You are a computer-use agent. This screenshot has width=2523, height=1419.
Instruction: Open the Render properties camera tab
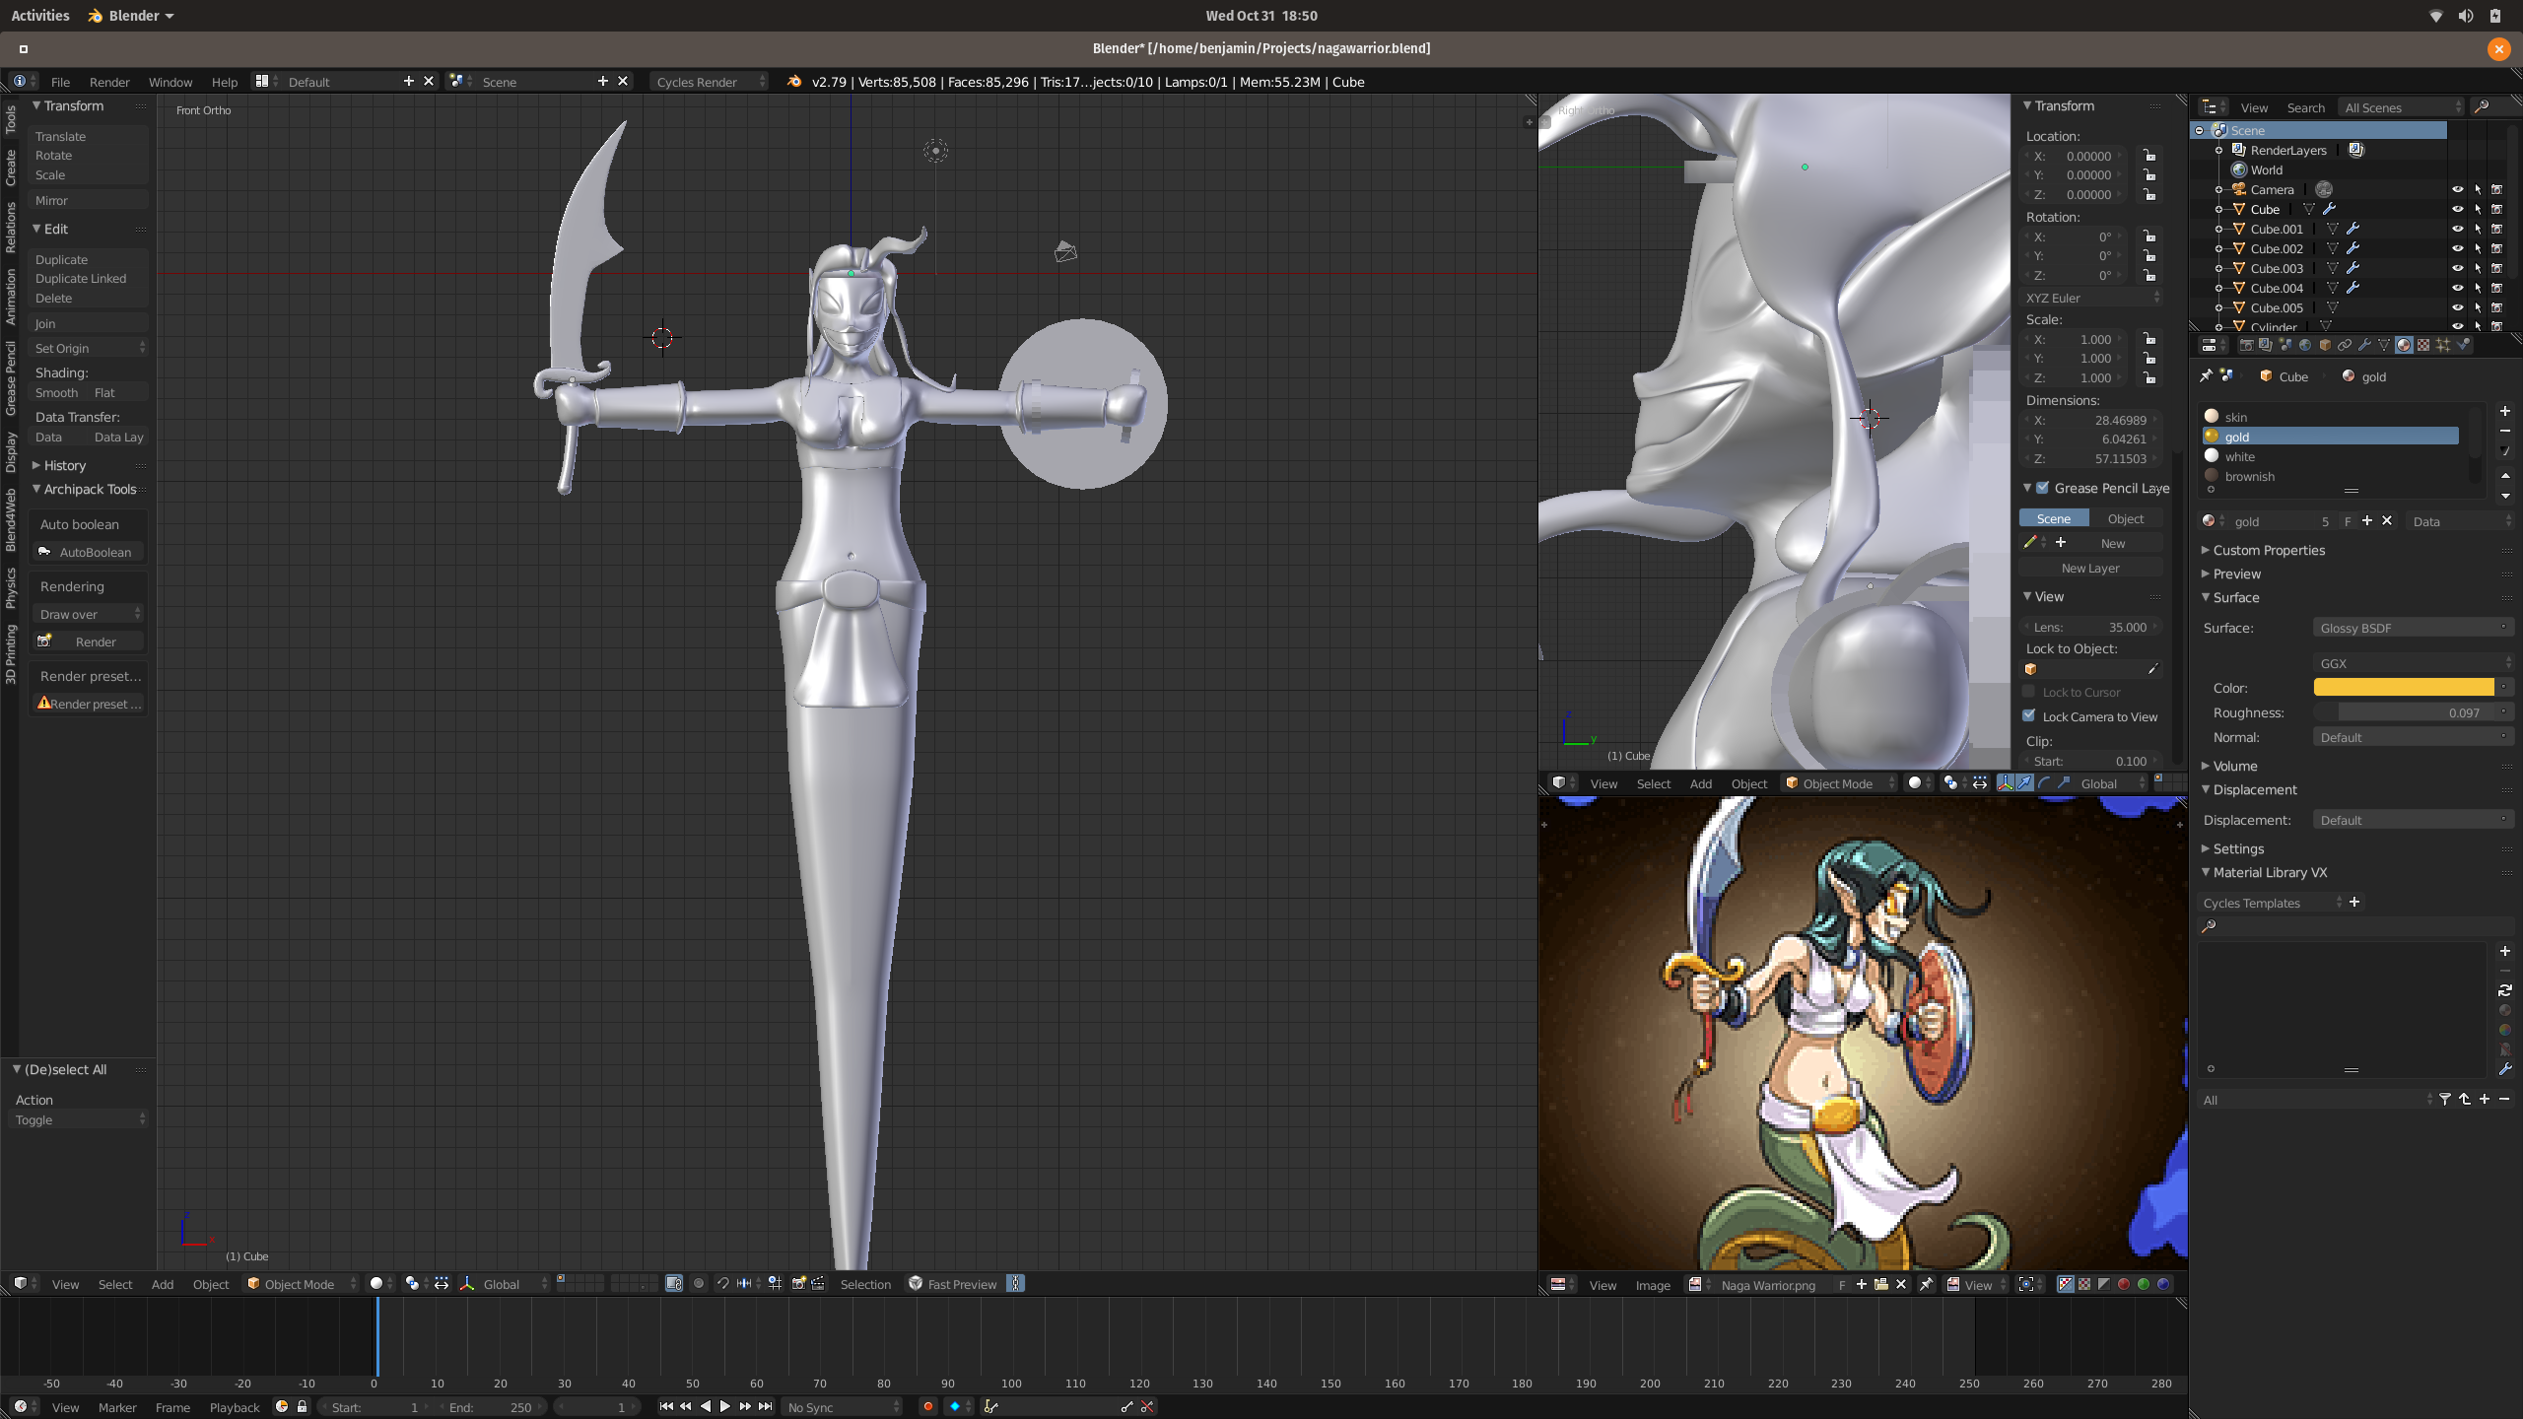coord(2247,345)
